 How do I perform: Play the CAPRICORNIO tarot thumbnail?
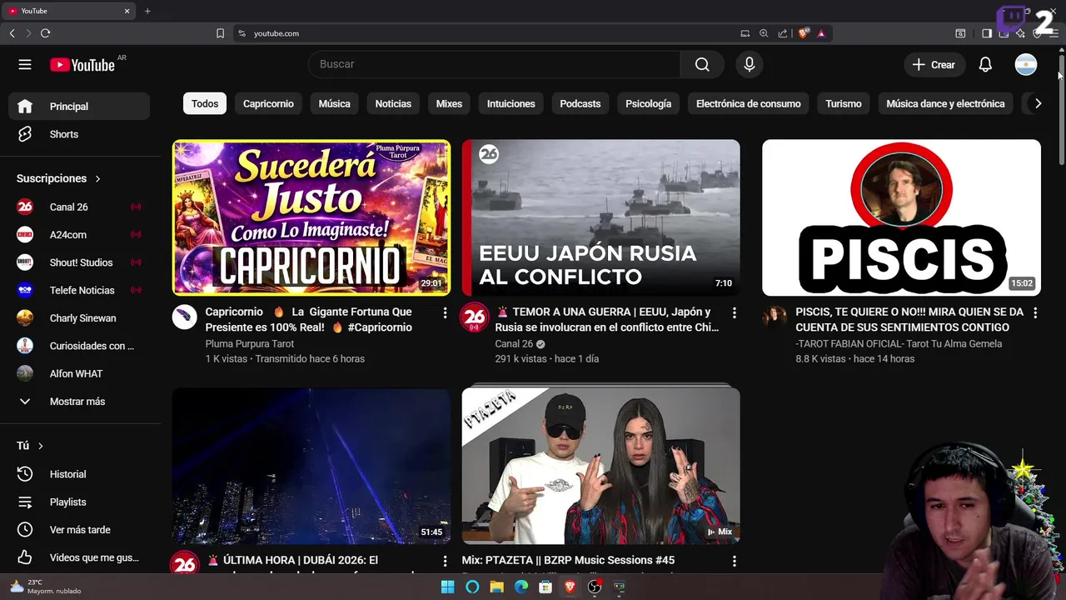(x=311, y=217)
